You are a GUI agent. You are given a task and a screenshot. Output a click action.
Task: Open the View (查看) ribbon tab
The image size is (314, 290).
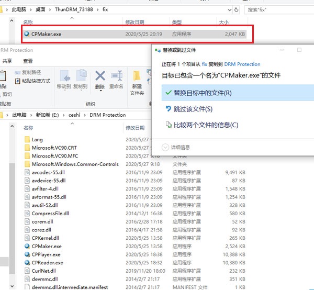(27, 61)
